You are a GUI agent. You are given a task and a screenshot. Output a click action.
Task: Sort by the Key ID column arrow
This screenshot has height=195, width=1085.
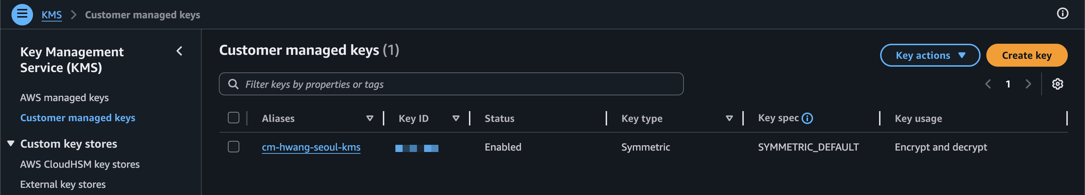[x=455, y=118]
